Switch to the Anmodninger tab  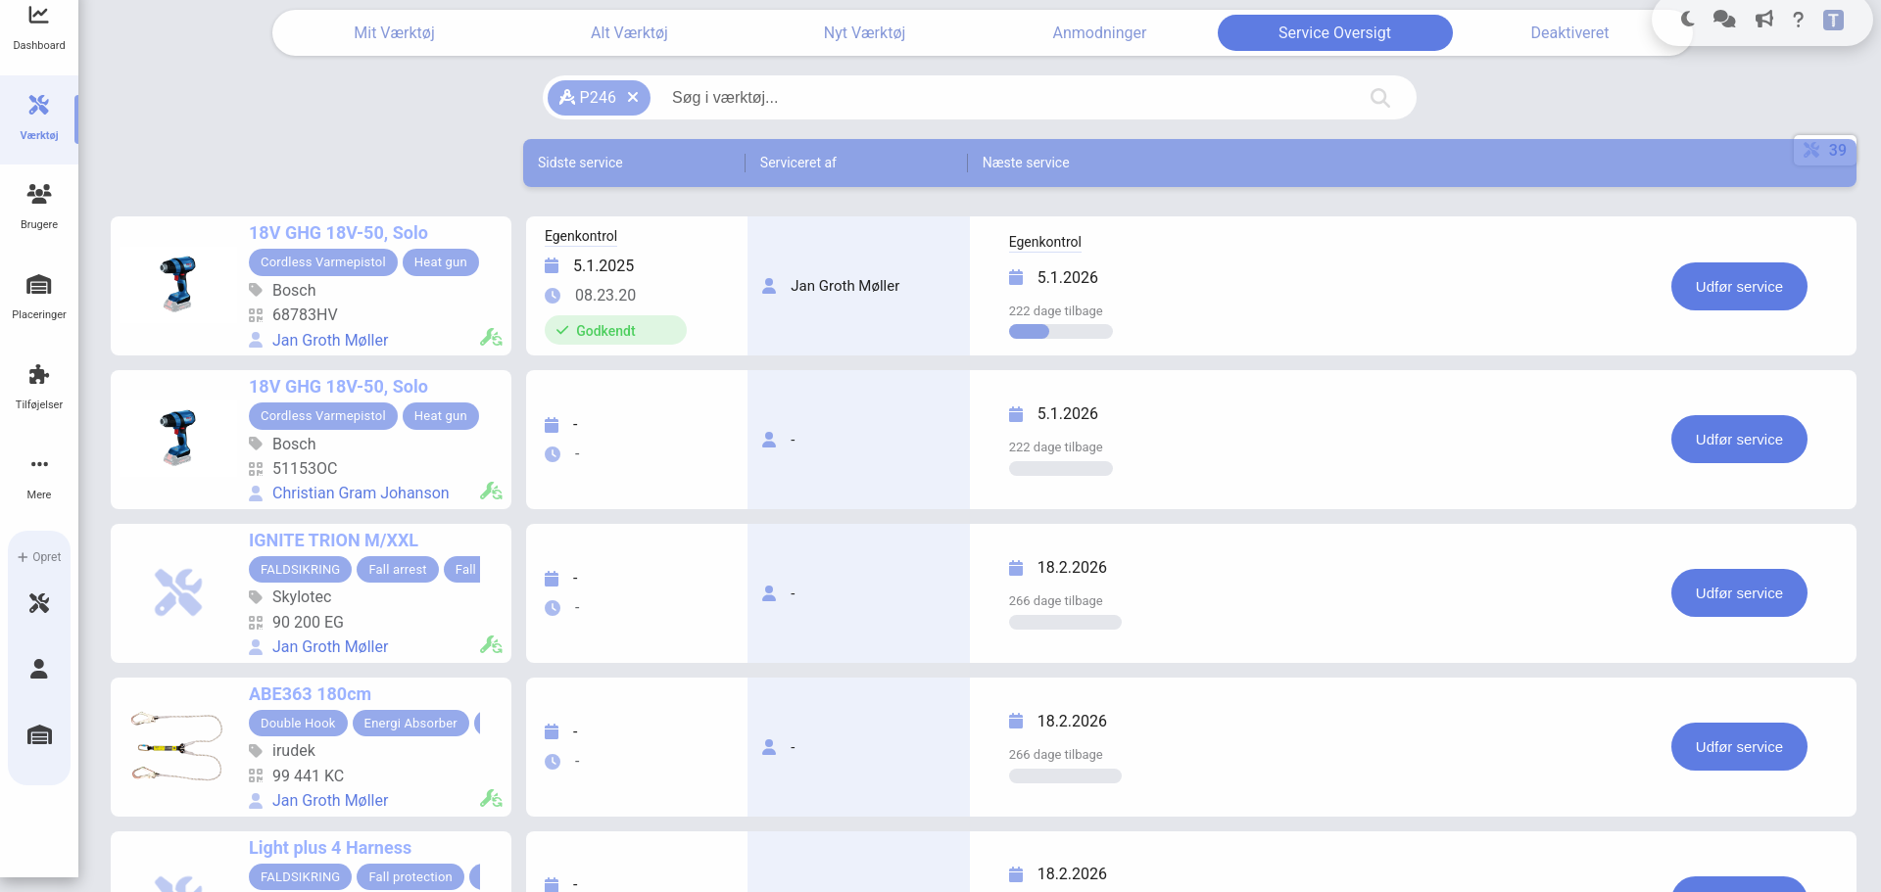[1099, 32]
